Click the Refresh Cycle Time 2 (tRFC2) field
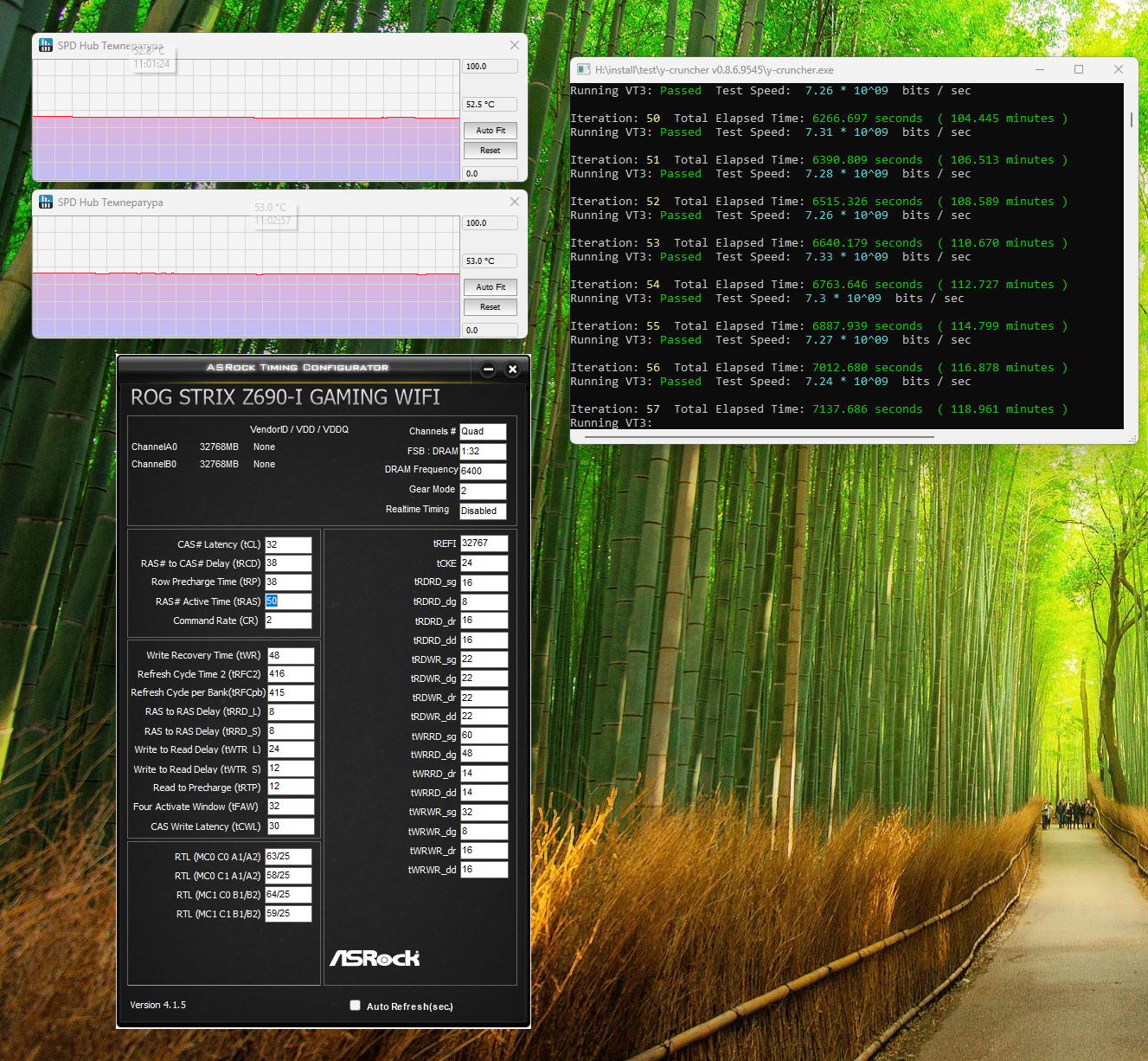 click(291, 674)
